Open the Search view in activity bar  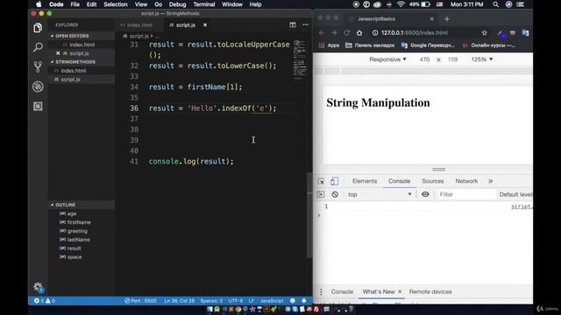[x=38, y=47]
